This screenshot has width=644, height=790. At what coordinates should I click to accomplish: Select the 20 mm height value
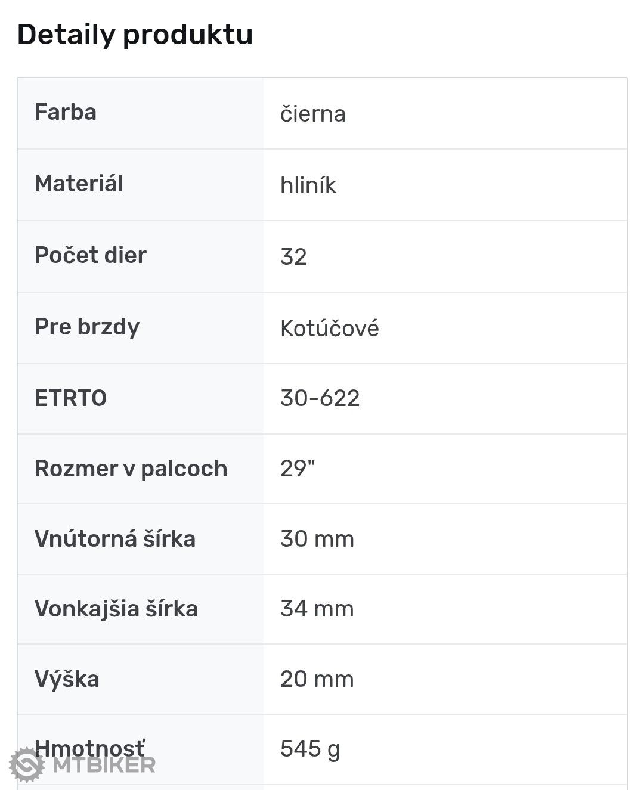click(x=317, y=679)
